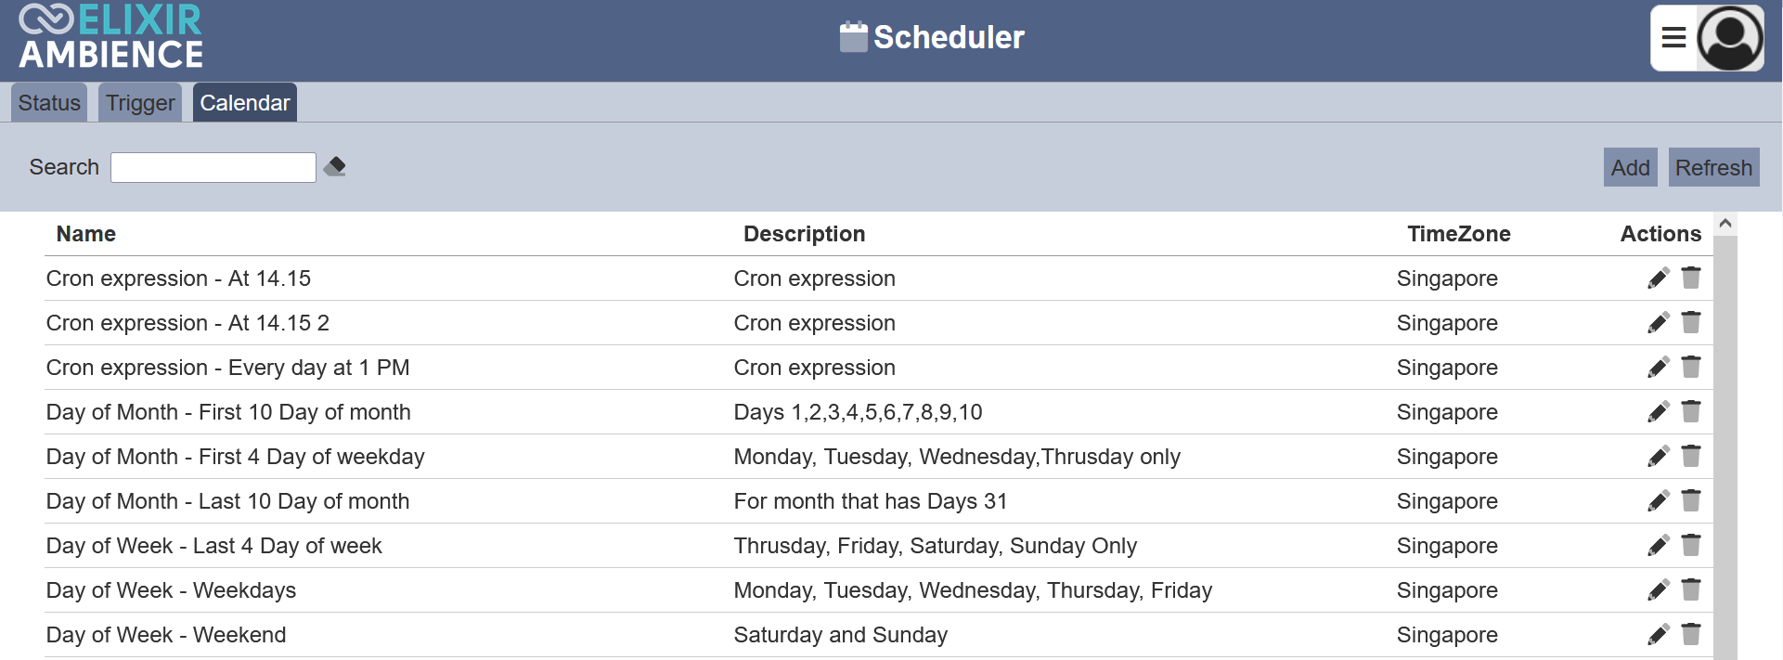
Task: Focus the Search input field
Action: (213, 167)
